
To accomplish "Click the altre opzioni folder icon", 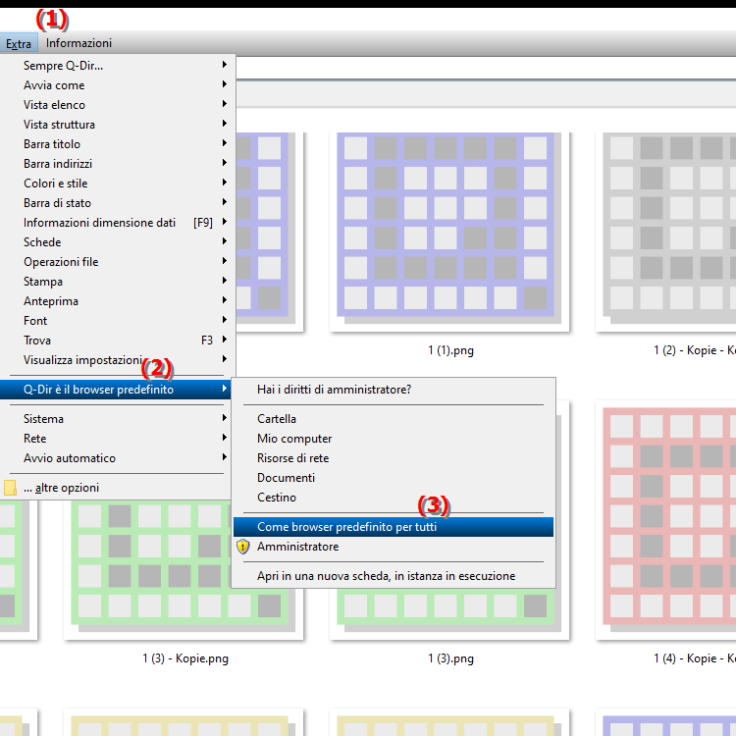I will [x=10, y=488].
